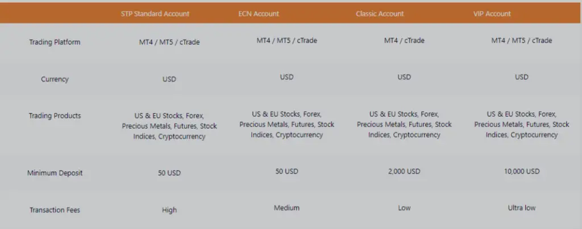
Task: Select the Low transaction fees cell
Action: (404, 207)
